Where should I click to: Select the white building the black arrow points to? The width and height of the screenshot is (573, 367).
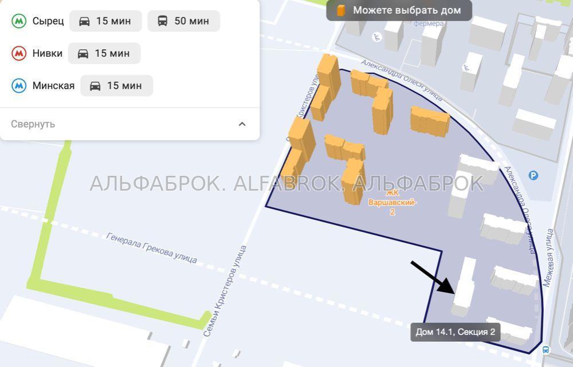coord(464,286)
